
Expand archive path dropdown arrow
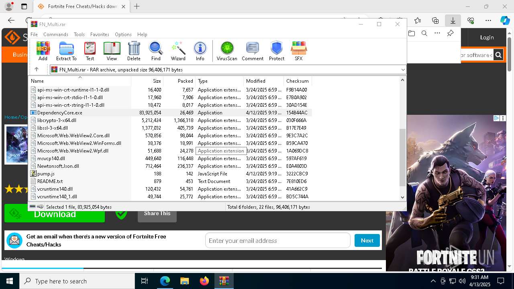click(403, 70)
